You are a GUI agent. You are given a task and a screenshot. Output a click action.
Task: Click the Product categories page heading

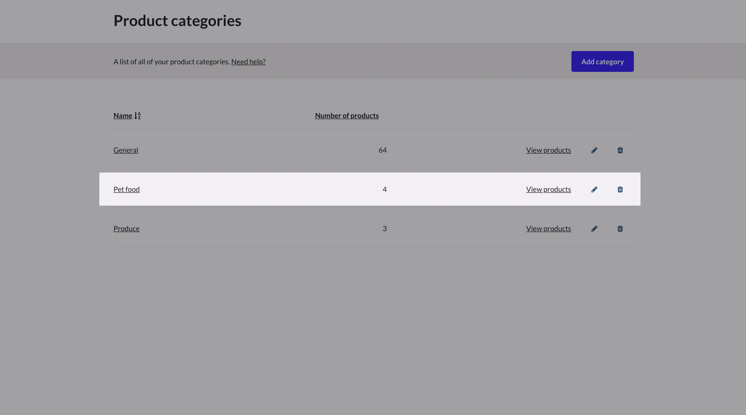point(177,20)
